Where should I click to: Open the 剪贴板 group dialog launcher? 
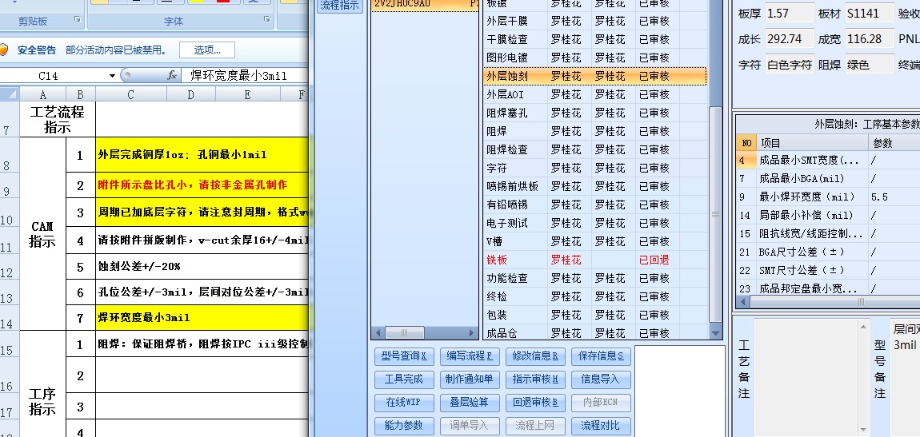point(78,20)
